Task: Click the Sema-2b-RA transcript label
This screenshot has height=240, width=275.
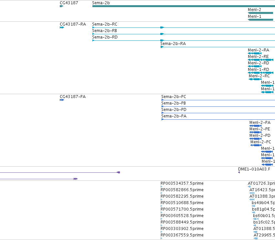Action: [173, 44]
